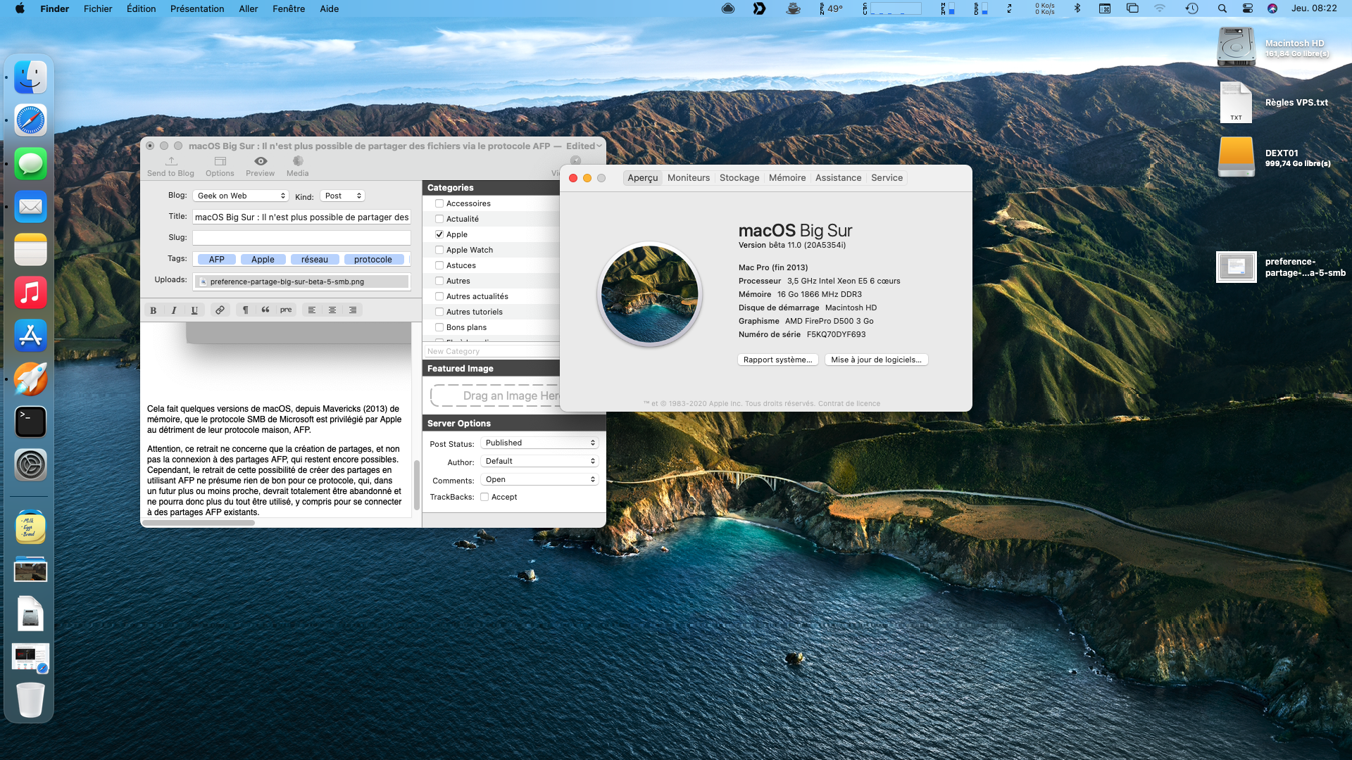
Task: Click the horizontal scrollbar in editor
Action: (199, 523)
